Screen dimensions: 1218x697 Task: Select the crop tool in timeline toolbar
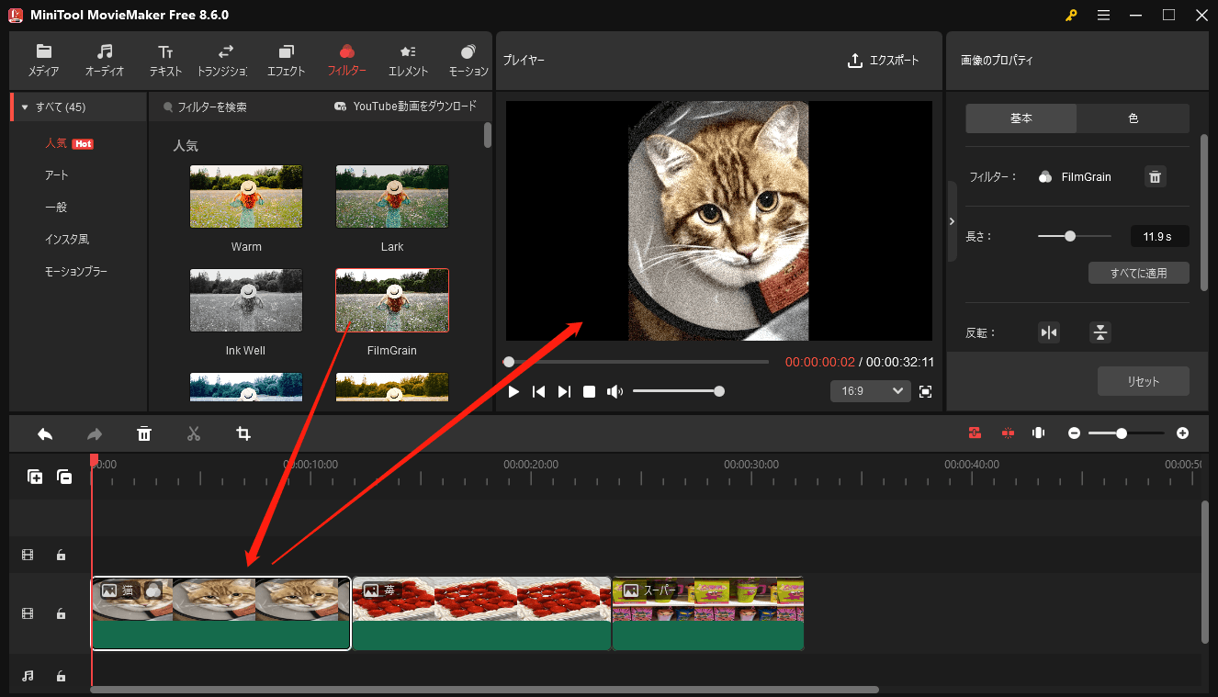pos(242,433)
